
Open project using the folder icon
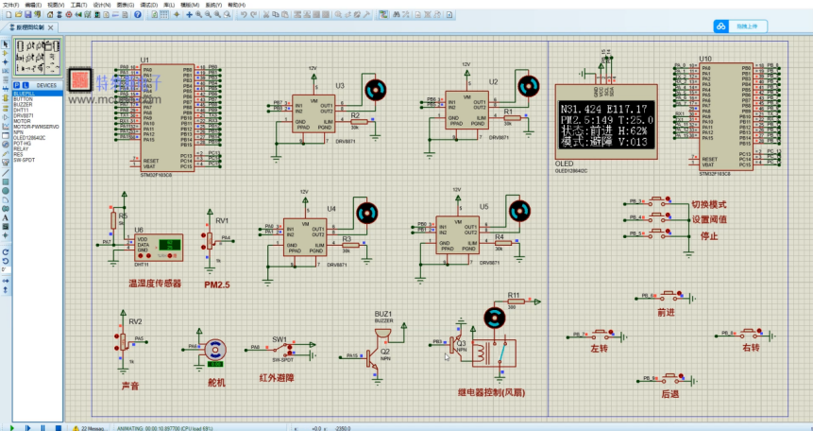[18, 14]
